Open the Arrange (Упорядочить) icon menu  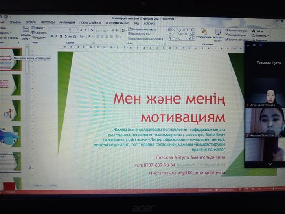coord(204,31)
